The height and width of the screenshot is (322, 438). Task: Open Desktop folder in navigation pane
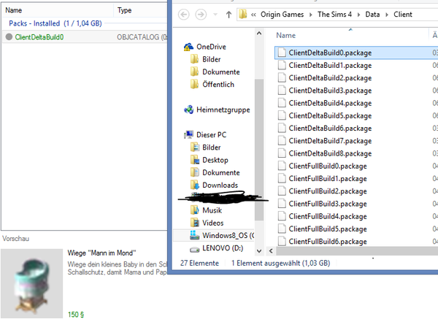click(x=215, y=160)
